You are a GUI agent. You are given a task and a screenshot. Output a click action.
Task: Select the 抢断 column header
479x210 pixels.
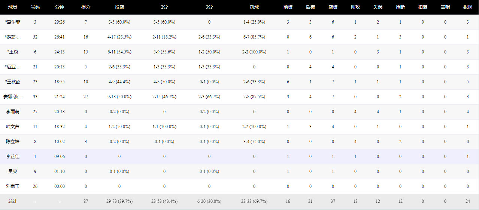click(400, 7)
